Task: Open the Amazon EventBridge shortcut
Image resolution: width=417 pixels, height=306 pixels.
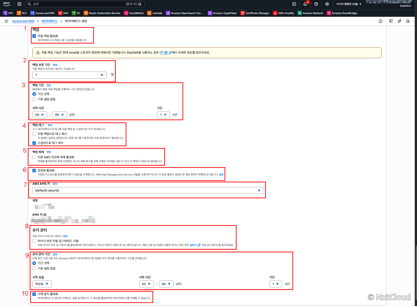Action: (342, 13)
